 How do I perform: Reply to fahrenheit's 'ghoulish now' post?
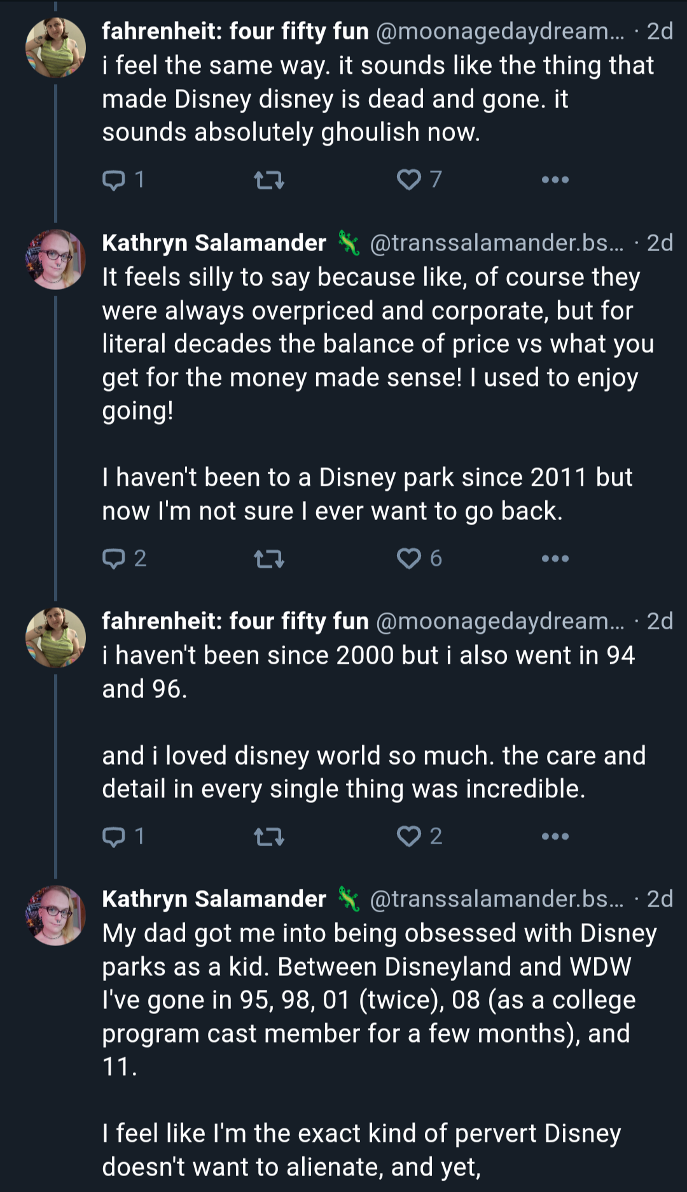(x=123, y=180)
